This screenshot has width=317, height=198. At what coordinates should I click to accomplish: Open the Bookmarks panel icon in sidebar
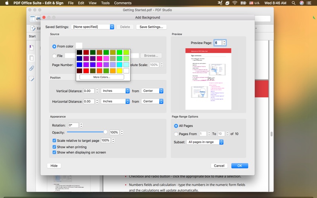click(x=32, y=48)
